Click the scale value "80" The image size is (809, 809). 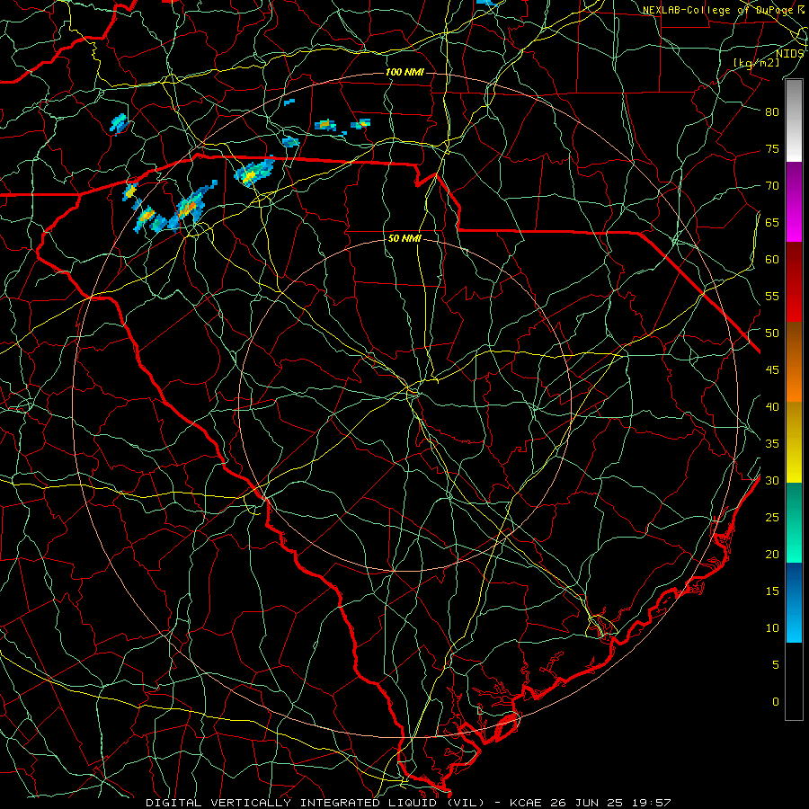coord(772,112)
